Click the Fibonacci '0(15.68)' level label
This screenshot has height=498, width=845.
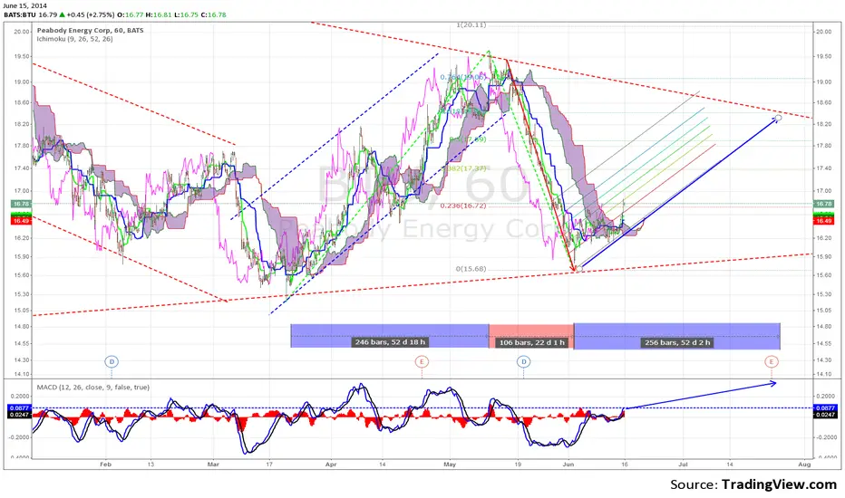[471, 269]
